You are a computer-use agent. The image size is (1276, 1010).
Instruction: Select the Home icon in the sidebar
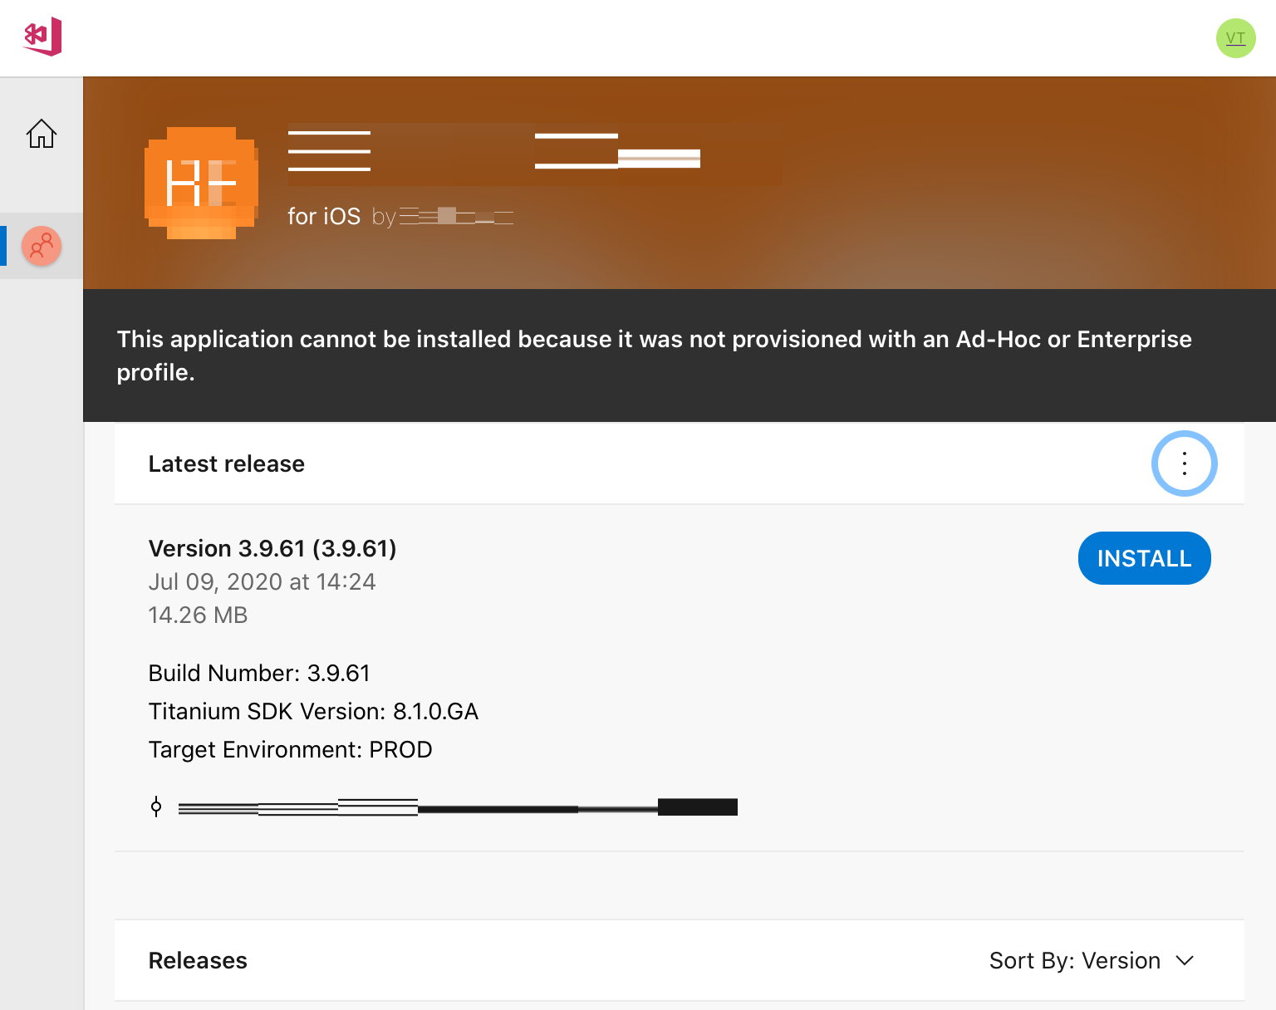point(41,133)
